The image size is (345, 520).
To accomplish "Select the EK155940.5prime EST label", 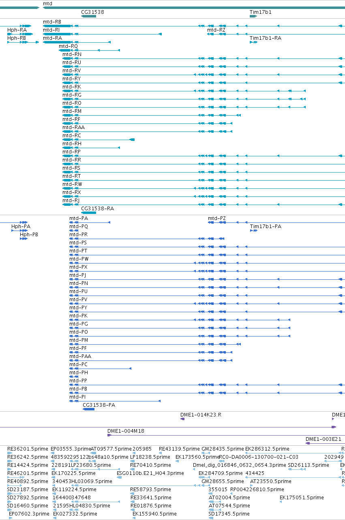I will [x=155, y=514].
